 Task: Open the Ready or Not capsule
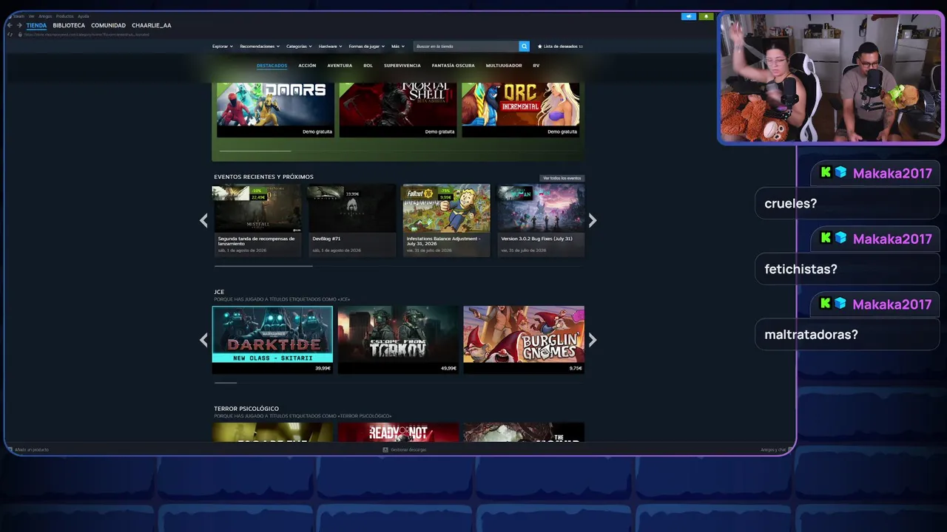coord(398,432)
